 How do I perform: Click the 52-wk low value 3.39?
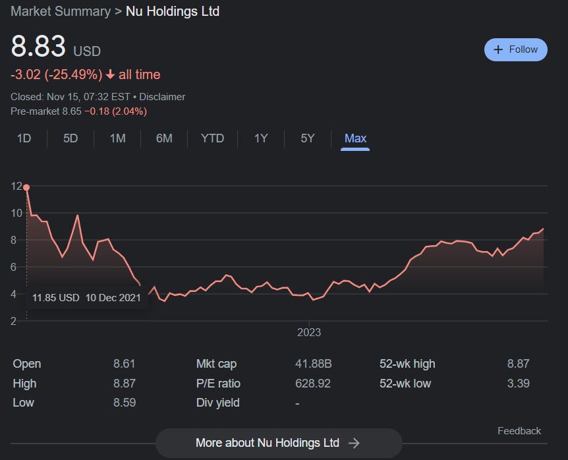518,383
